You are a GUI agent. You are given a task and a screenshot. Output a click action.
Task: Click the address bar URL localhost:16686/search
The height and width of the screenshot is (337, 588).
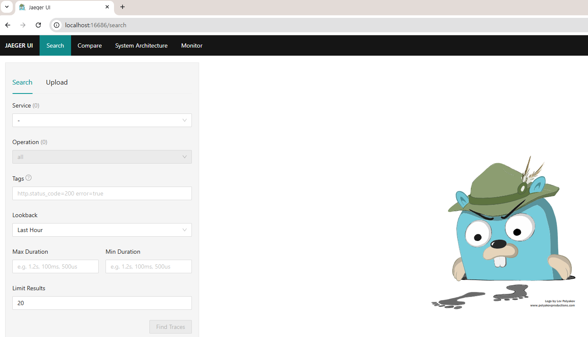(96, 25)
